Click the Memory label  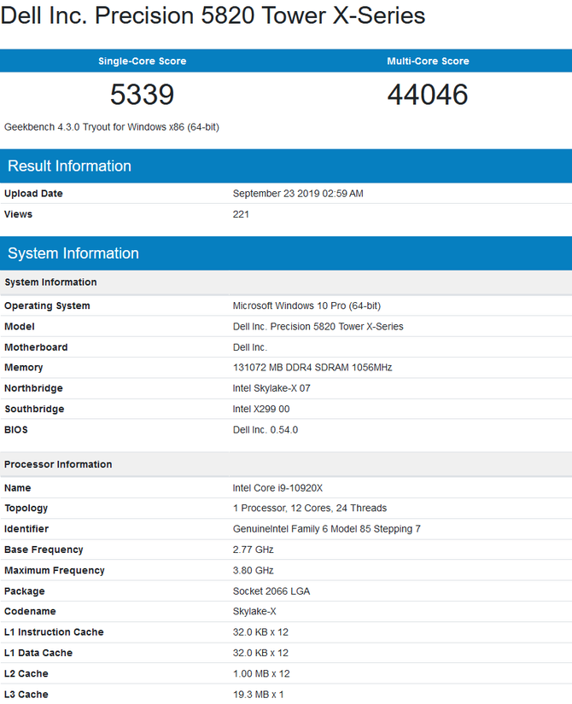click(x=23, y=368)
